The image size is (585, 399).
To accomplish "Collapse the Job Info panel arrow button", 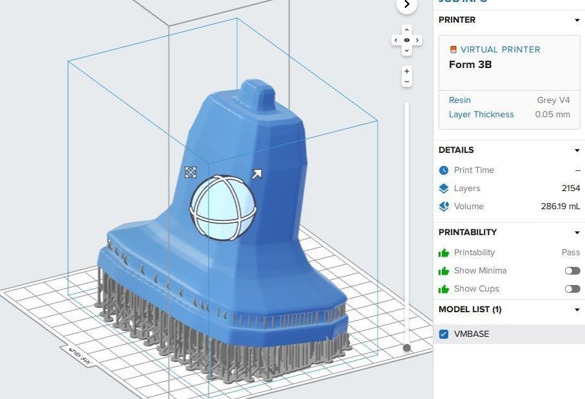I will 407,5.
